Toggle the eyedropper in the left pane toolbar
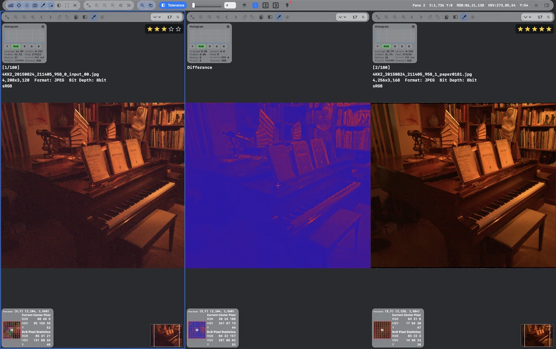Viewport: 556px width, 349px height. 93,17
